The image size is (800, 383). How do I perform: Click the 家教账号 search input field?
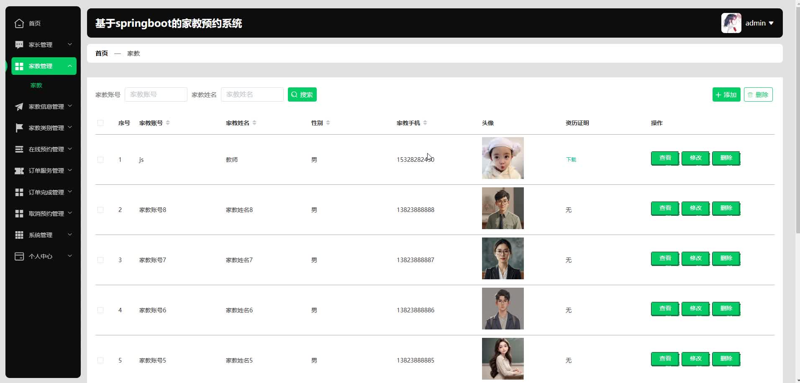click(156, 94)
